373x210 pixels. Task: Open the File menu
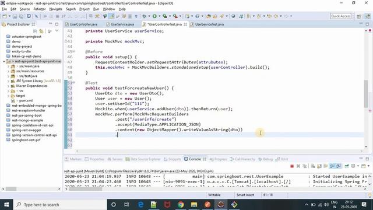pyautogui.click(x=4, y=9)
